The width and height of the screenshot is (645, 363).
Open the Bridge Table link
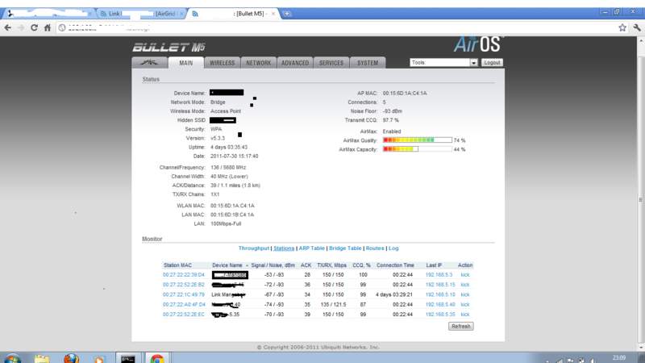click(x=345, y=248)
